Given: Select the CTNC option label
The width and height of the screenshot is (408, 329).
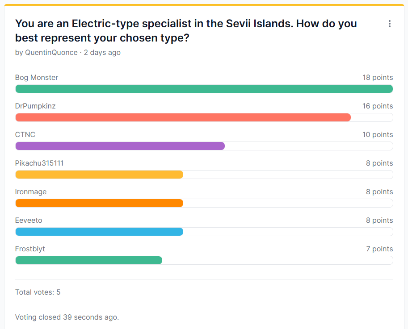Looking at the screenshot, I should [25, 134].
